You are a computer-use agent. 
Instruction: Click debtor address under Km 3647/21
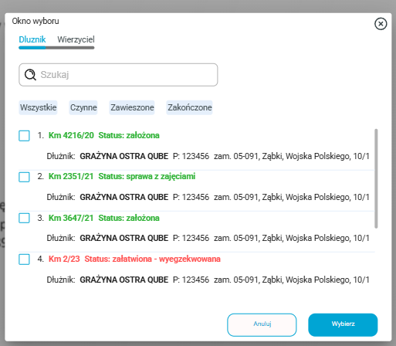pos(292,239)
